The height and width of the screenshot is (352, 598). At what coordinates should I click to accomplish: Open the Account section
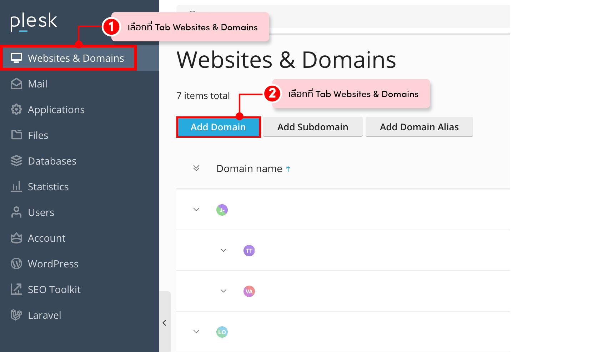[80, 238]
